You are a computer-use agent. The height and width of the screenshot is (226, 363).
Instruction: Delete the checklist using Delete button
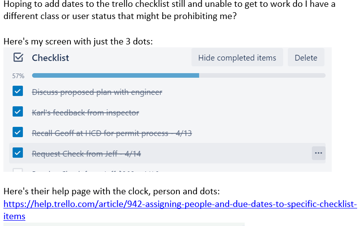point(306,58)
